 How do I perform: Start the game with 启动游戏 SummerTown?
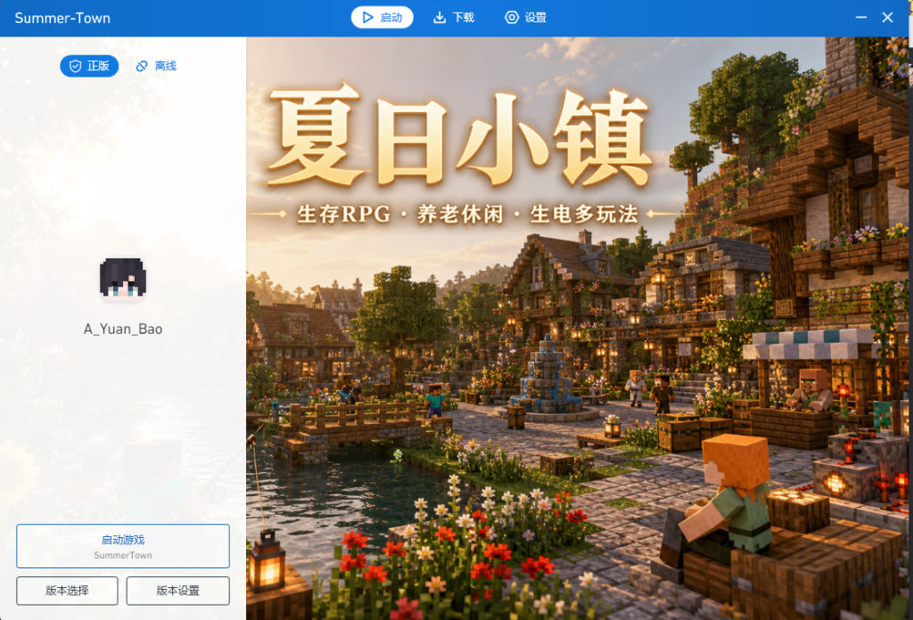123,546
